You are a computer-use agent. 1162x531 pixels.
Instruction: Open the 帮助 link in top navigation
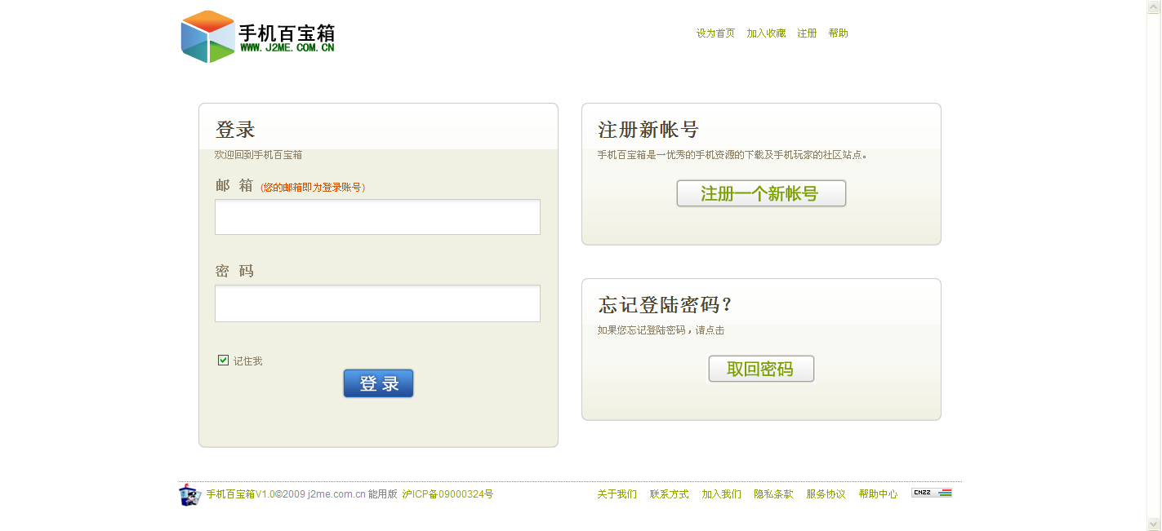pos(838,33)
